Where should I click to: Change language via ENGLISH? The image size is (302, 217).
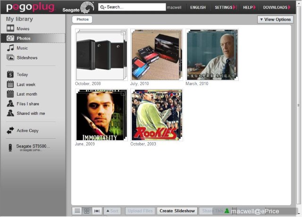[198, 8]
